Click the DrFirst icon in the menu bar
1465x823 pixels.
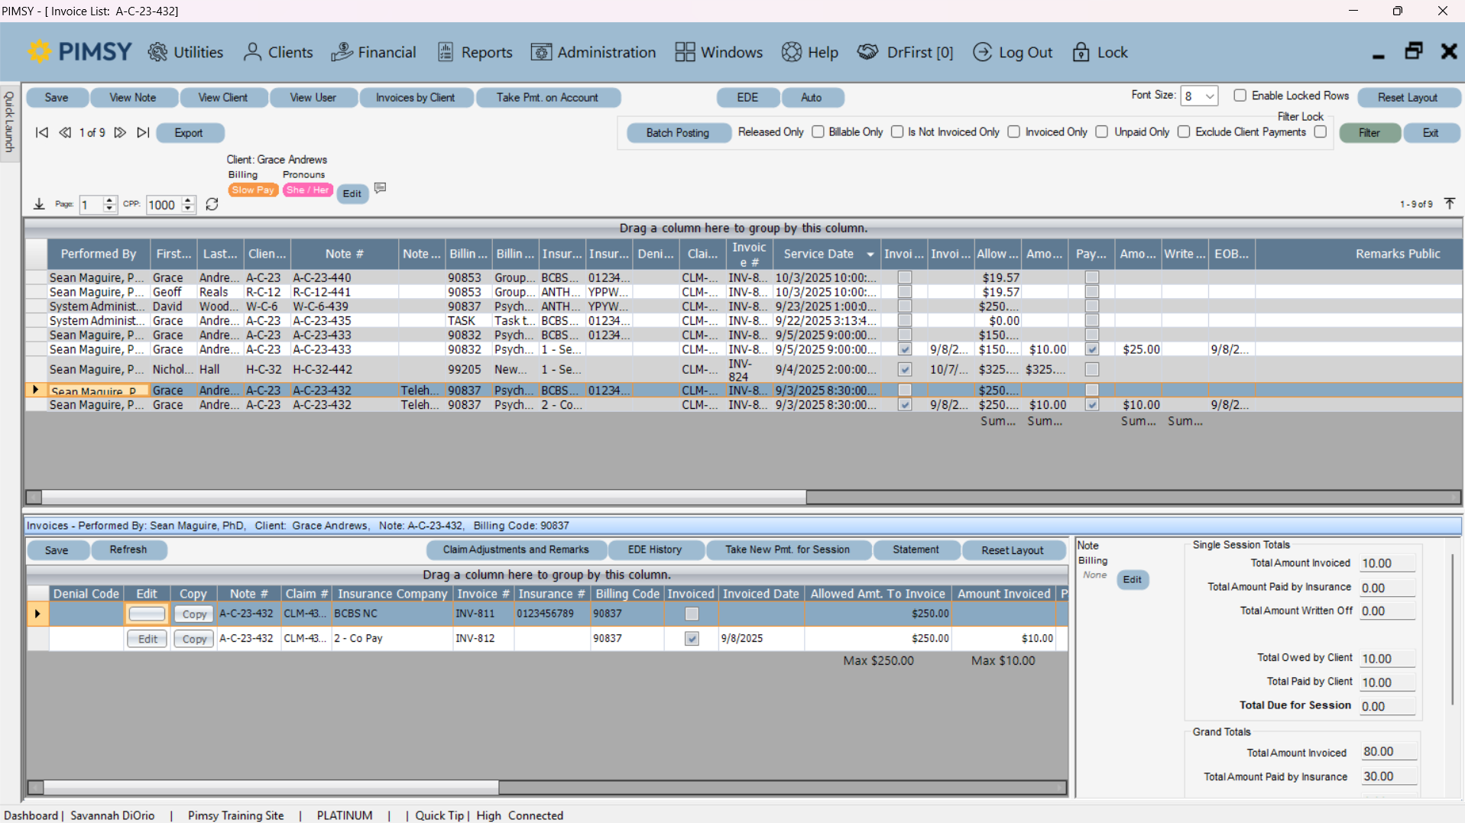click(868, 52)
